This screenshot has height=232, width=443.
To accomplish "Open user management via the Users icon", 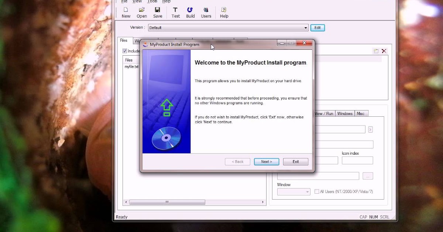I will [206, 12].
